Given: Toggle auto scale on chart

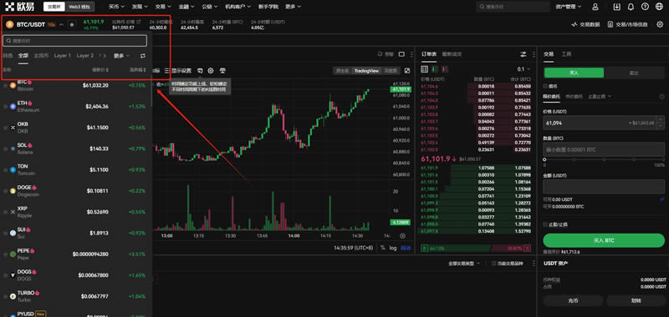Looking at the screenshot, I should pyautogui.click(x=406, y=248).
